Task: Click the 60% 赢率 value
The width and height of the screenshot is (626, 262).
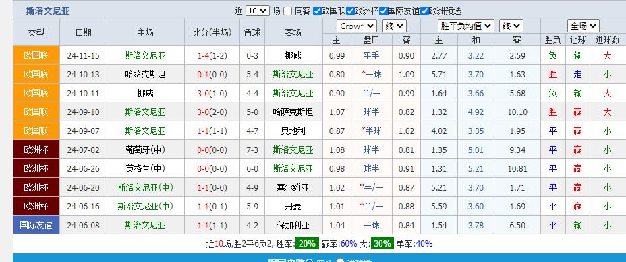Action: 349,243
